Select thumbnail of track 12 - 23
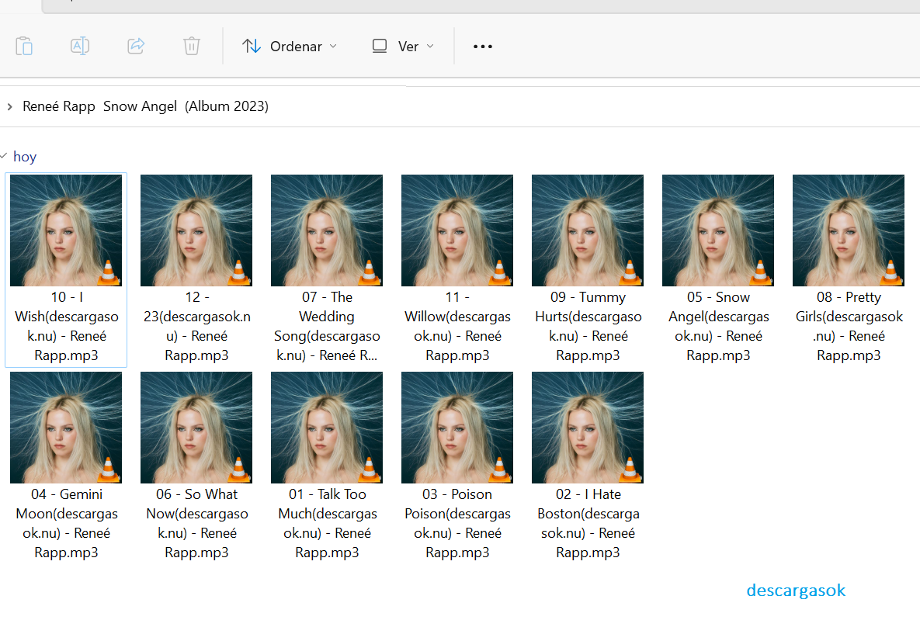The height and width of the screenshot is (641, 920). (x=196, y=230)
